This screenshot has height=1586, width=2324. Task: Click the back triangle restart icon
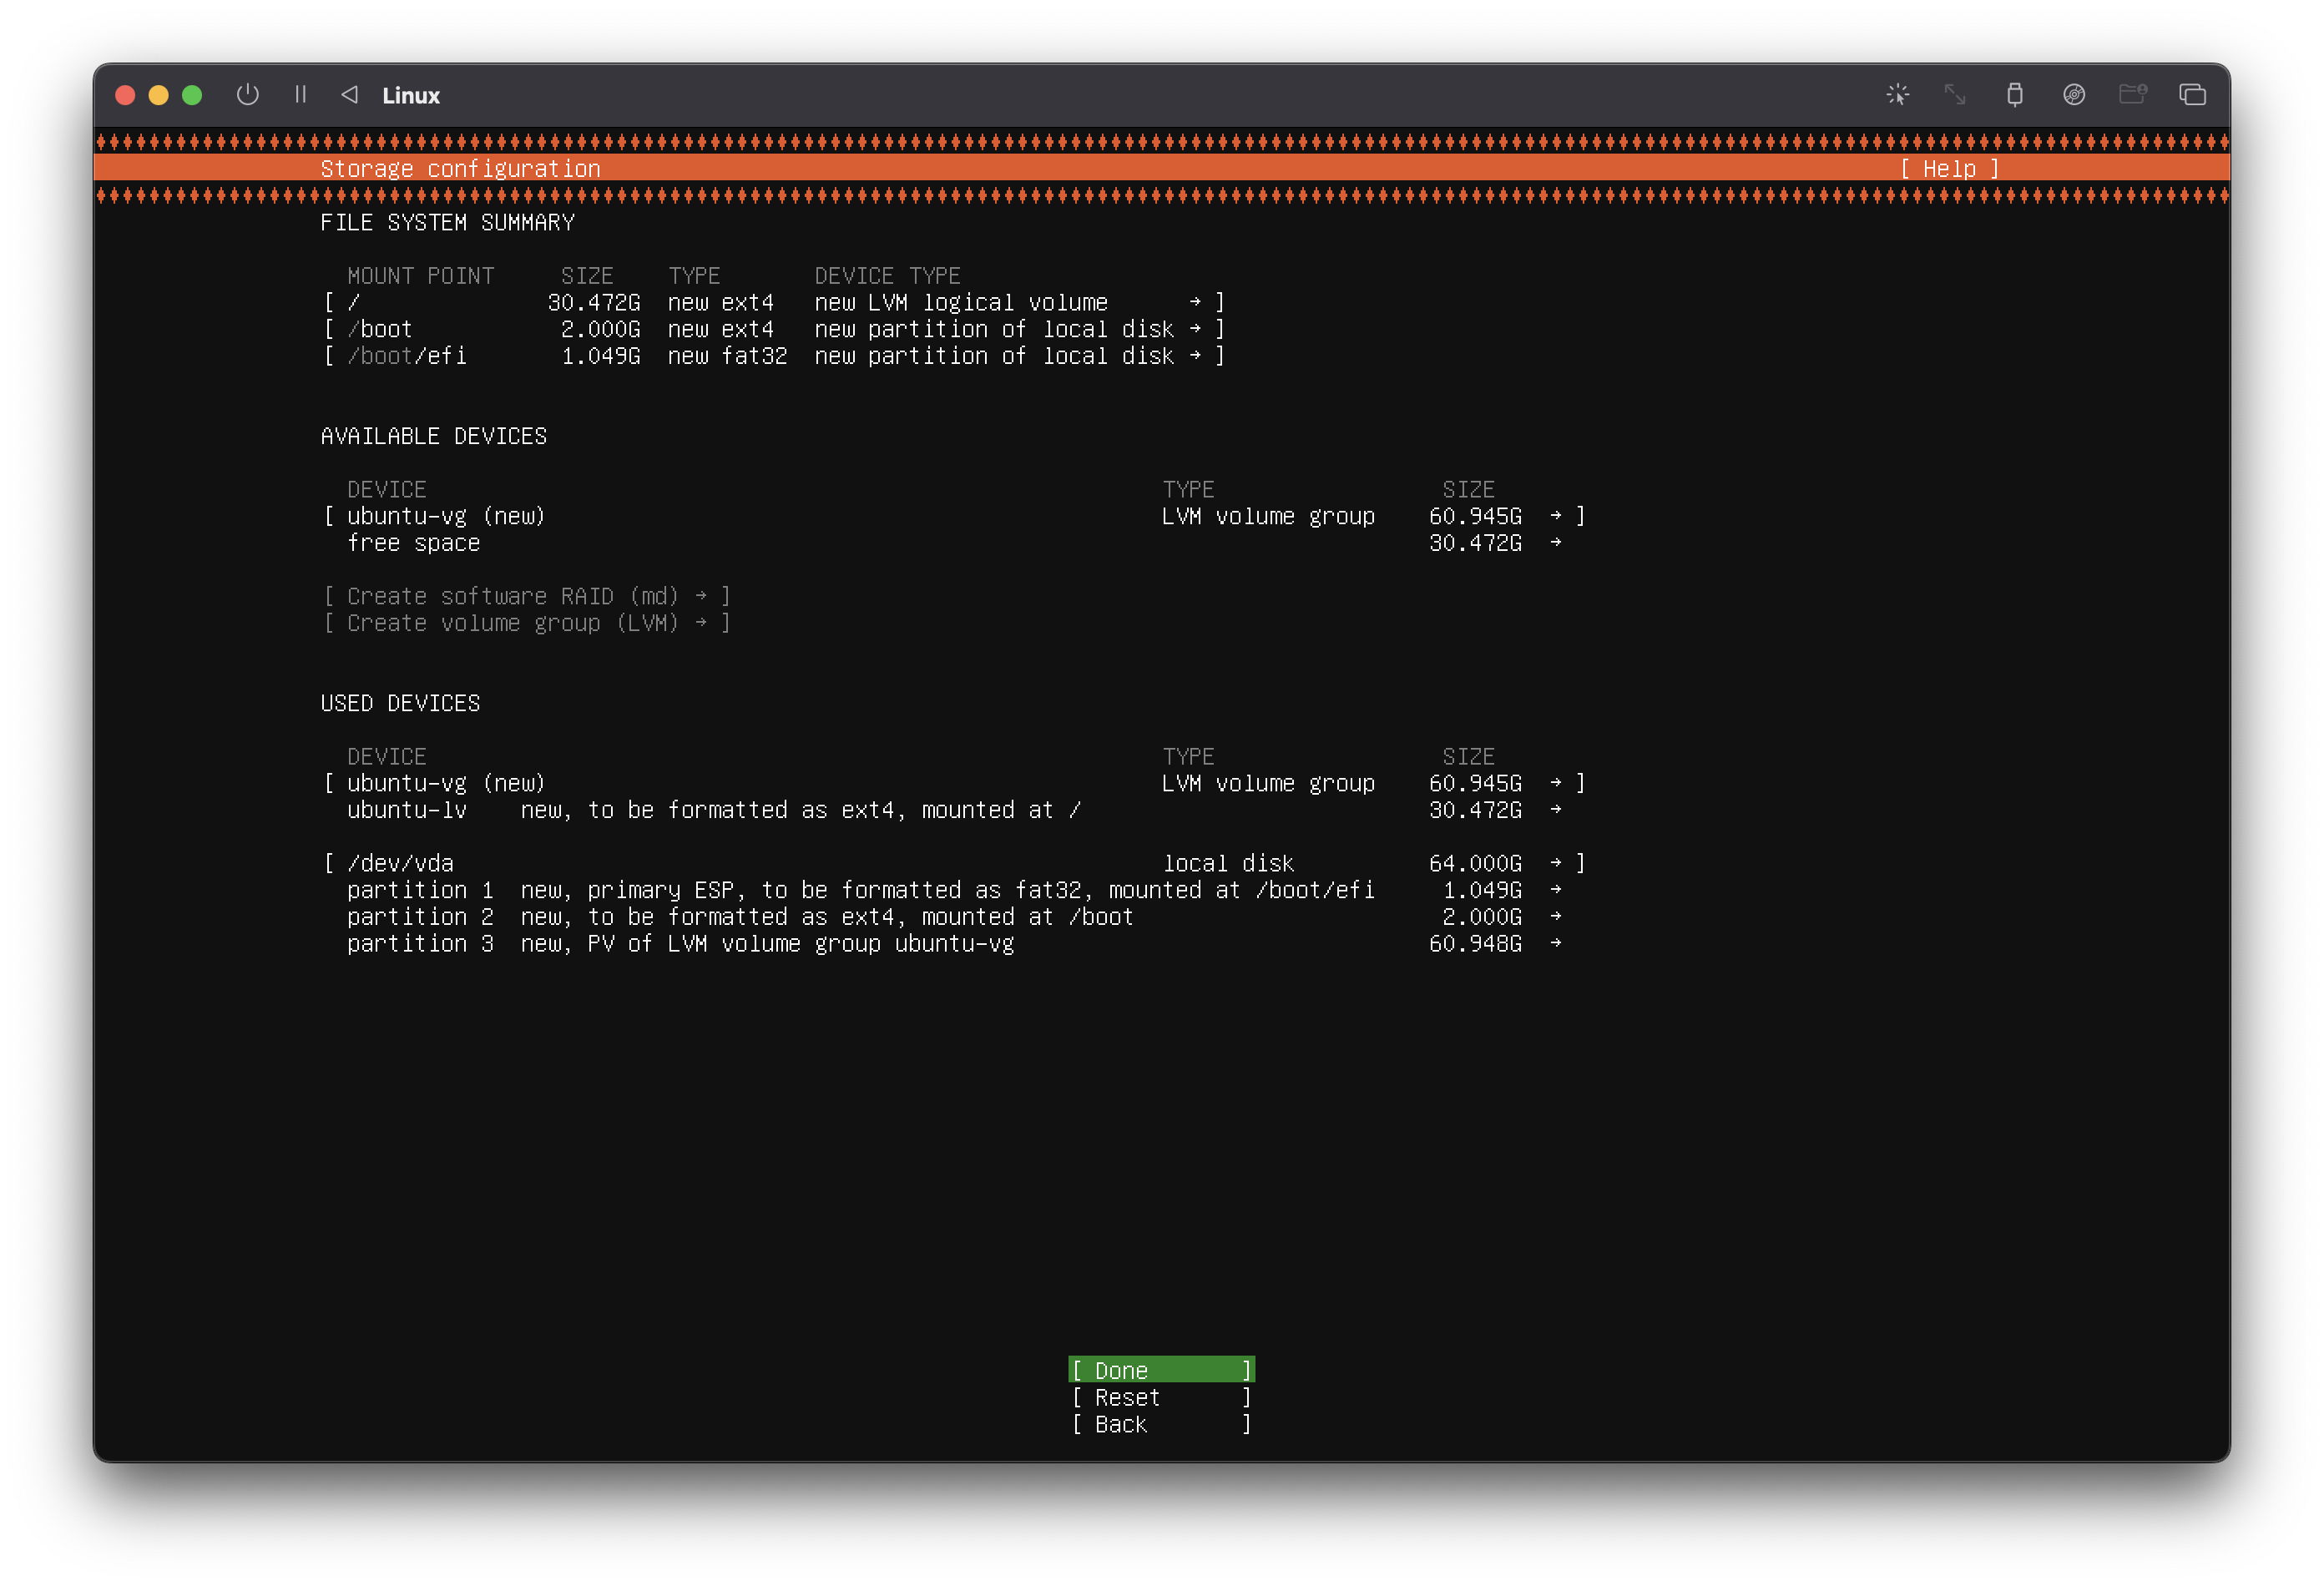click(x=349, y=95)
